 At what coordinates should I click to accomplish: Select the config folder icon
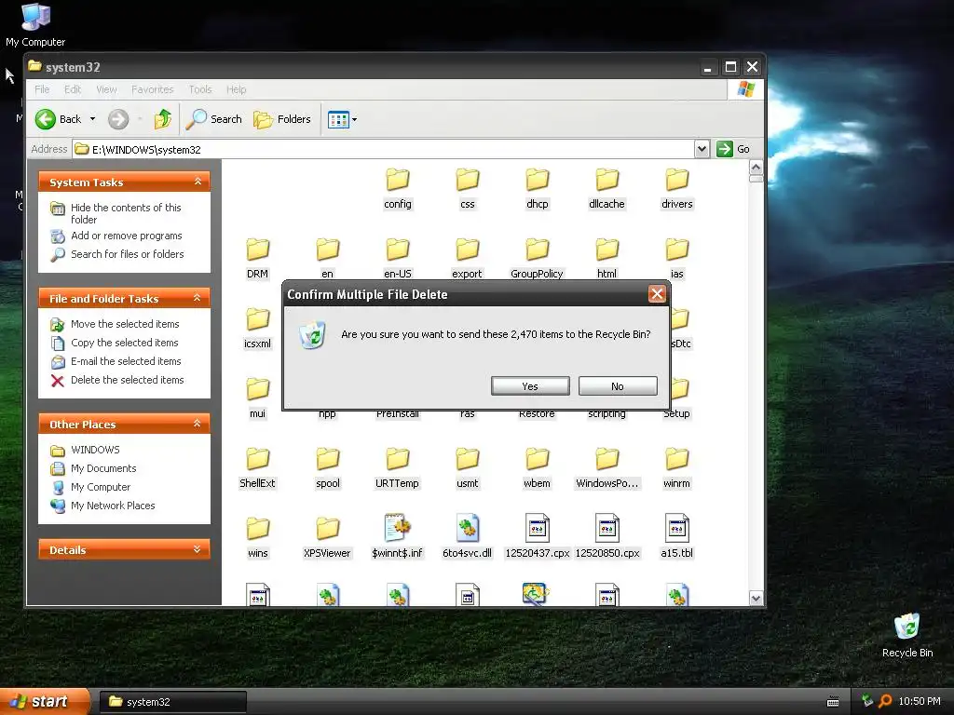click(397, 180)
